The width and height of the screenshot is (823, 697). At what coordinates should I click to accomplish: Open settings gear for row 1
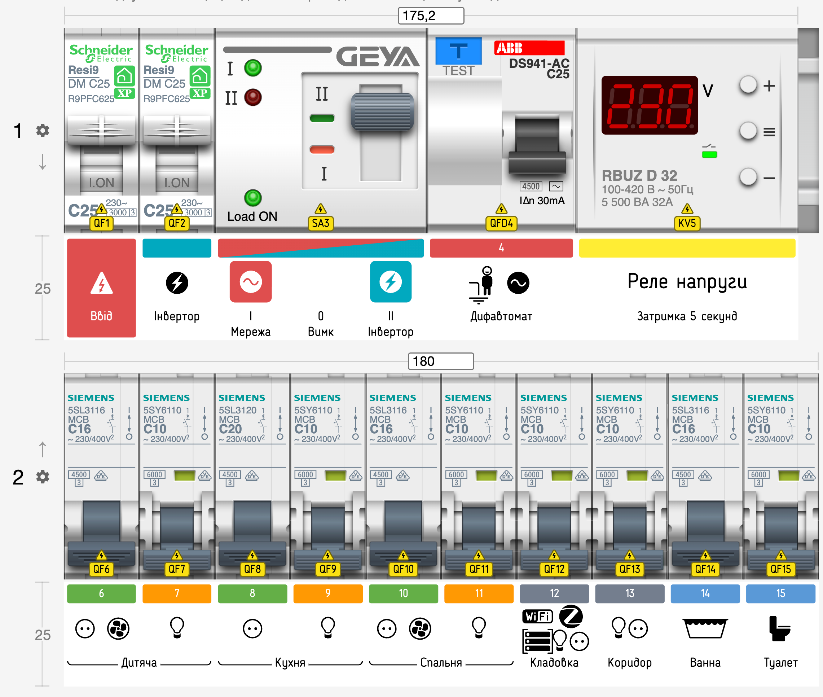43,130
